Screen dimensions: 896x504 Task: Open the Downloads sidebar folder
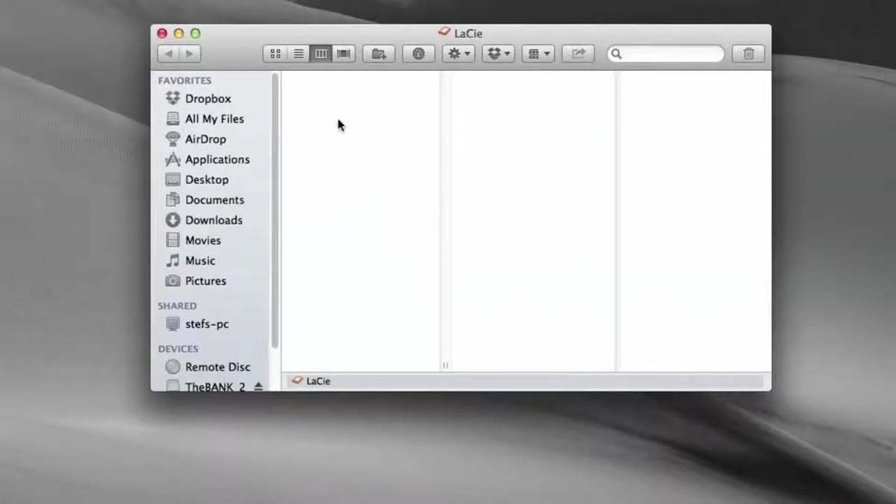click(x=203, y=220)
